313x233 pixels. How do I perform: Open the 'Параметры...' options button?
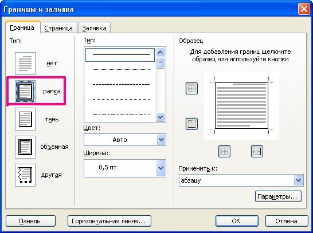[x=278, y=196]
